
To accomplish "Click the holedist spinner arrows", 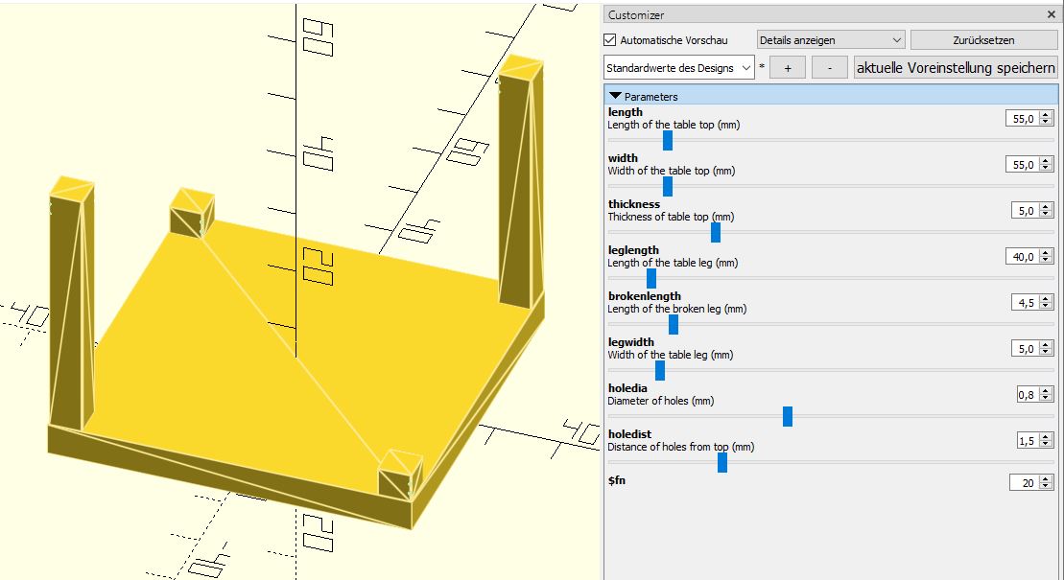I will click(x=1046, y=441).
